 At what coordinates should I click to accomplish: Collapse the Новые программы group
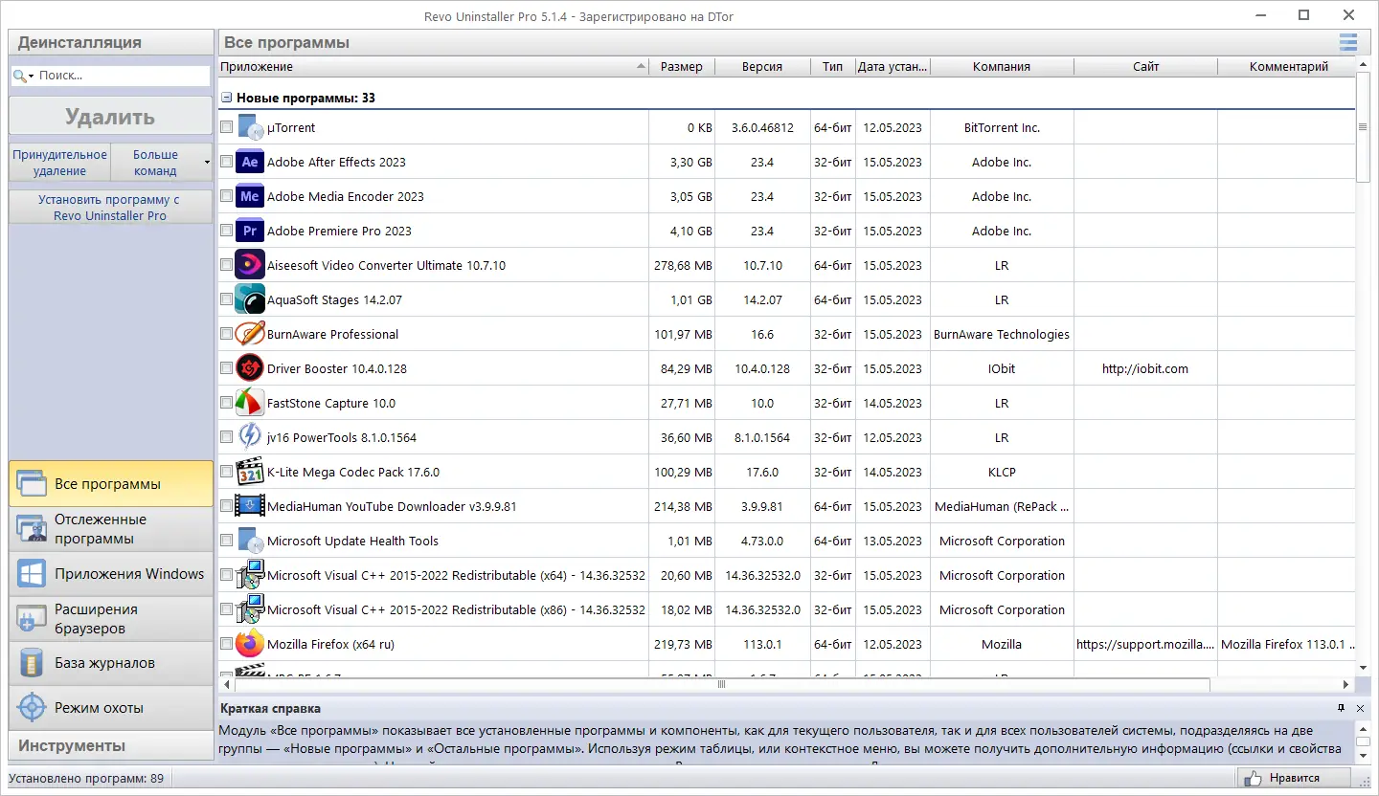pyautogui.click(x=227, y=98)
